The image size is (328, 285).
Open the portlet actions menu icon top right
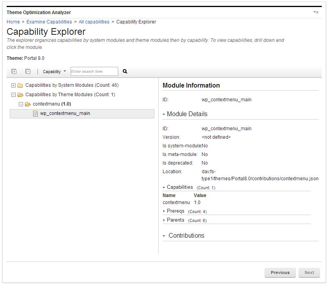click(316, 12)
